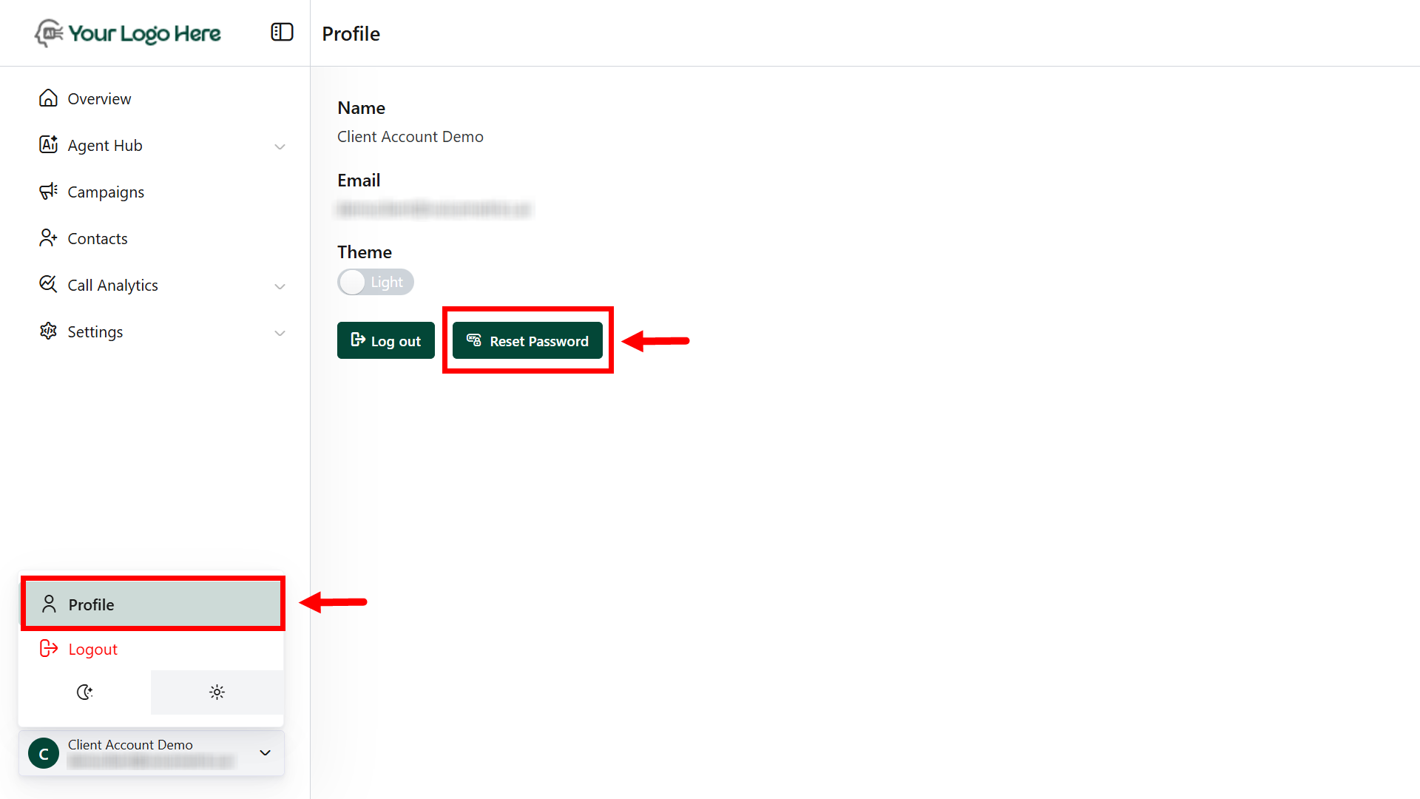This screenshot has width=1420, height=799.
Task: Click the Contacts person-plus icon
Action: [48, 238]
